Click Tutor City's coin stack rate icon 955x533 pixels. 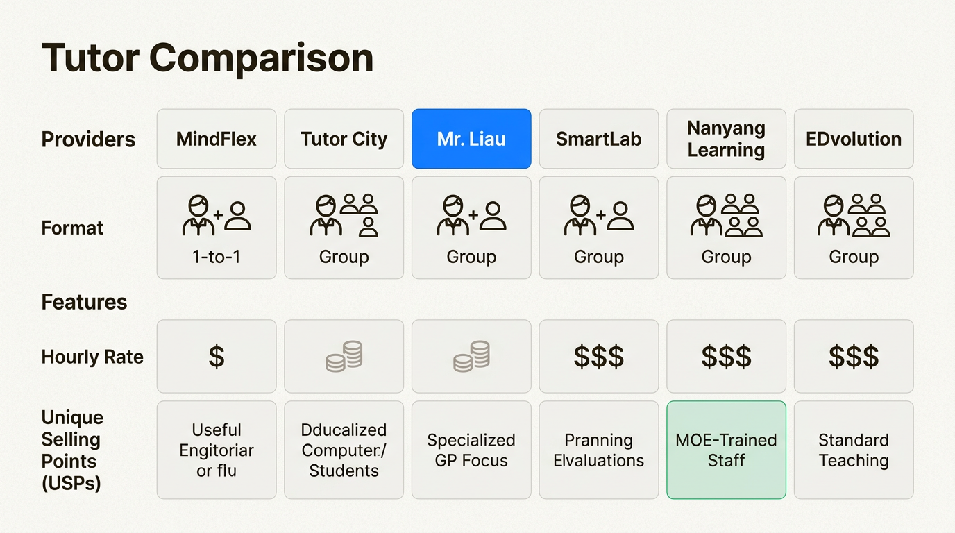(x=344, y=356)
